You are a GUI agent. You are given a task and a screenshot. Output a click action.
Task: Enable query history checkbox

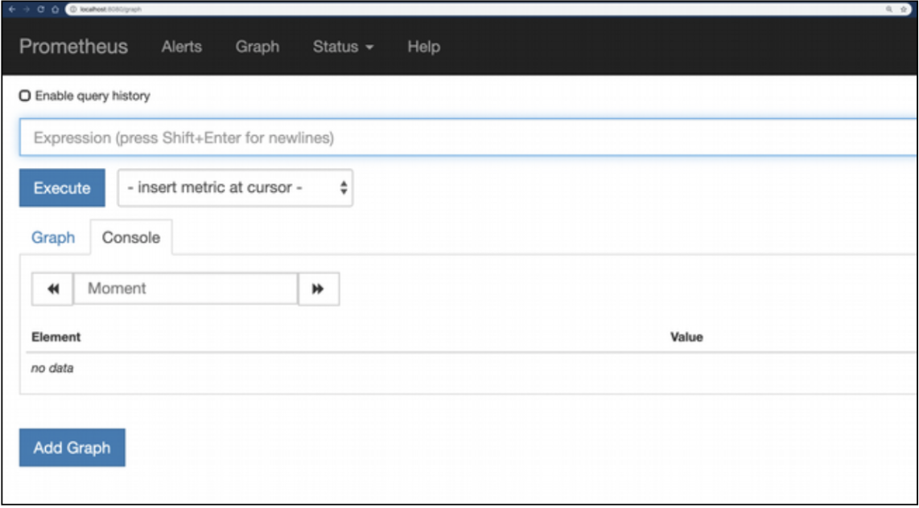coord(25,96)
